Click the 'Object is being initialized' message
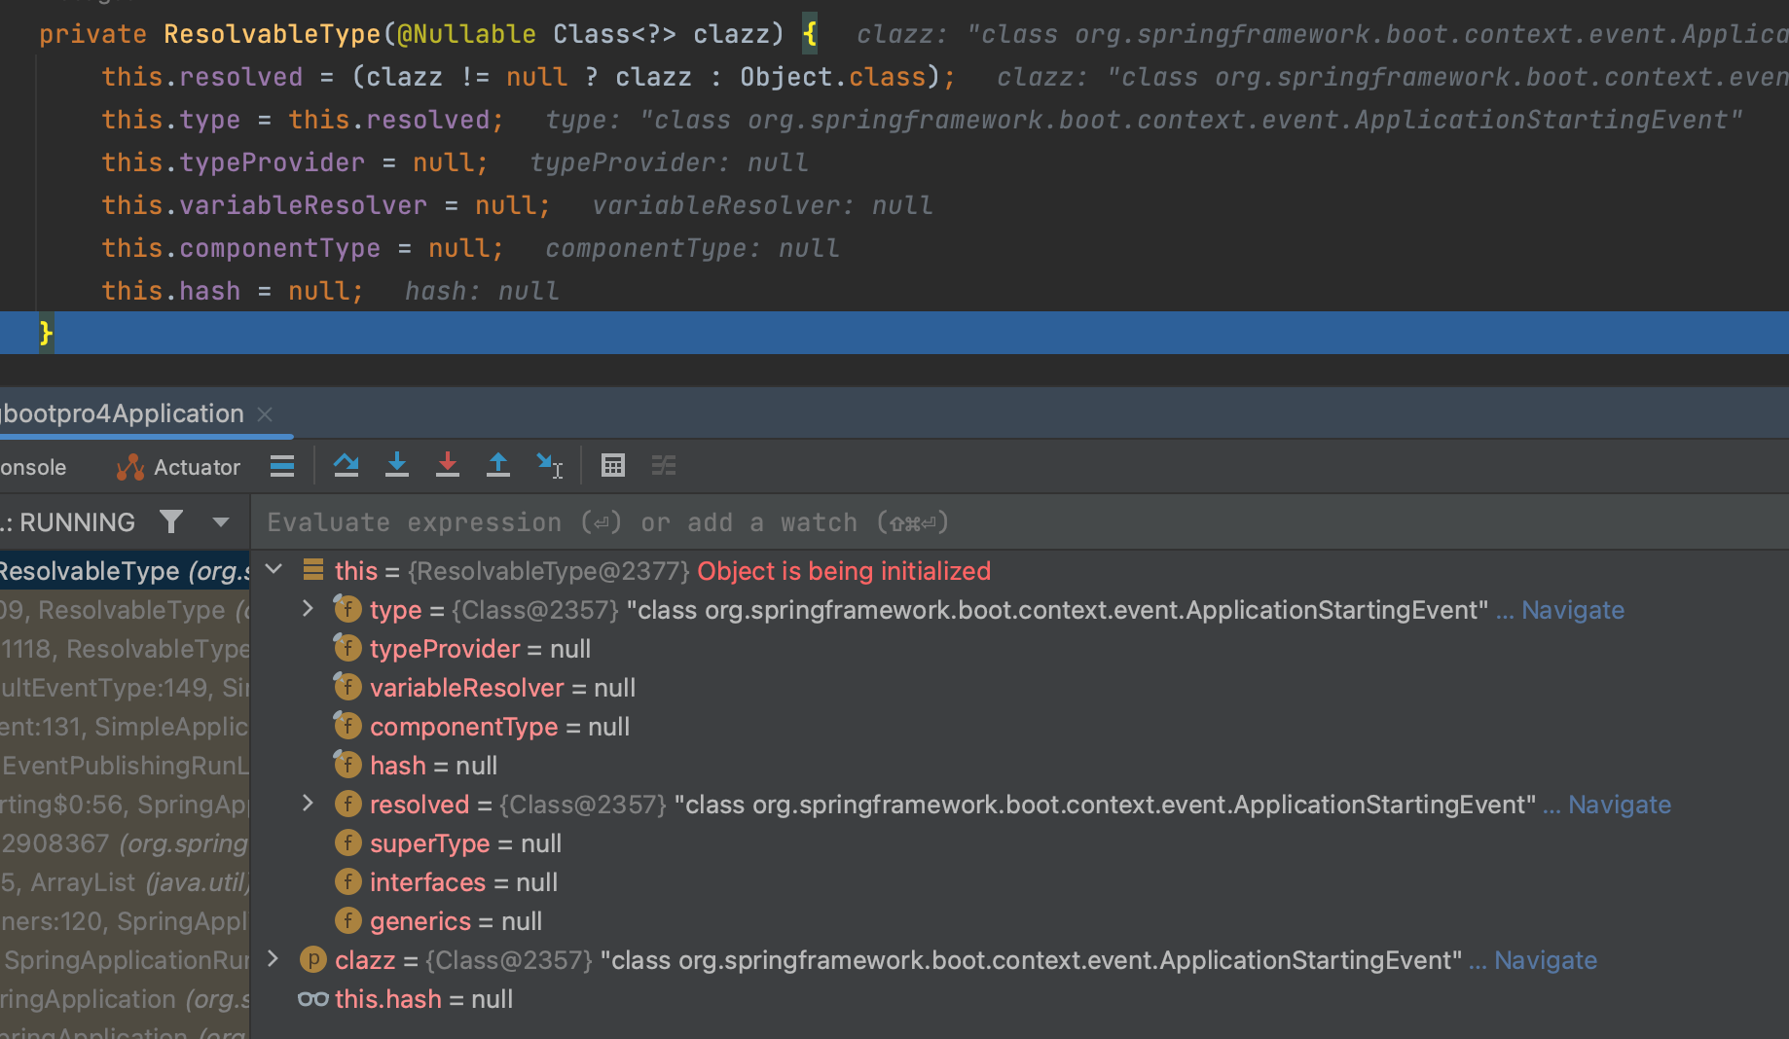Viewport: 1789px width, 1039px height. [x=844, y=571]
